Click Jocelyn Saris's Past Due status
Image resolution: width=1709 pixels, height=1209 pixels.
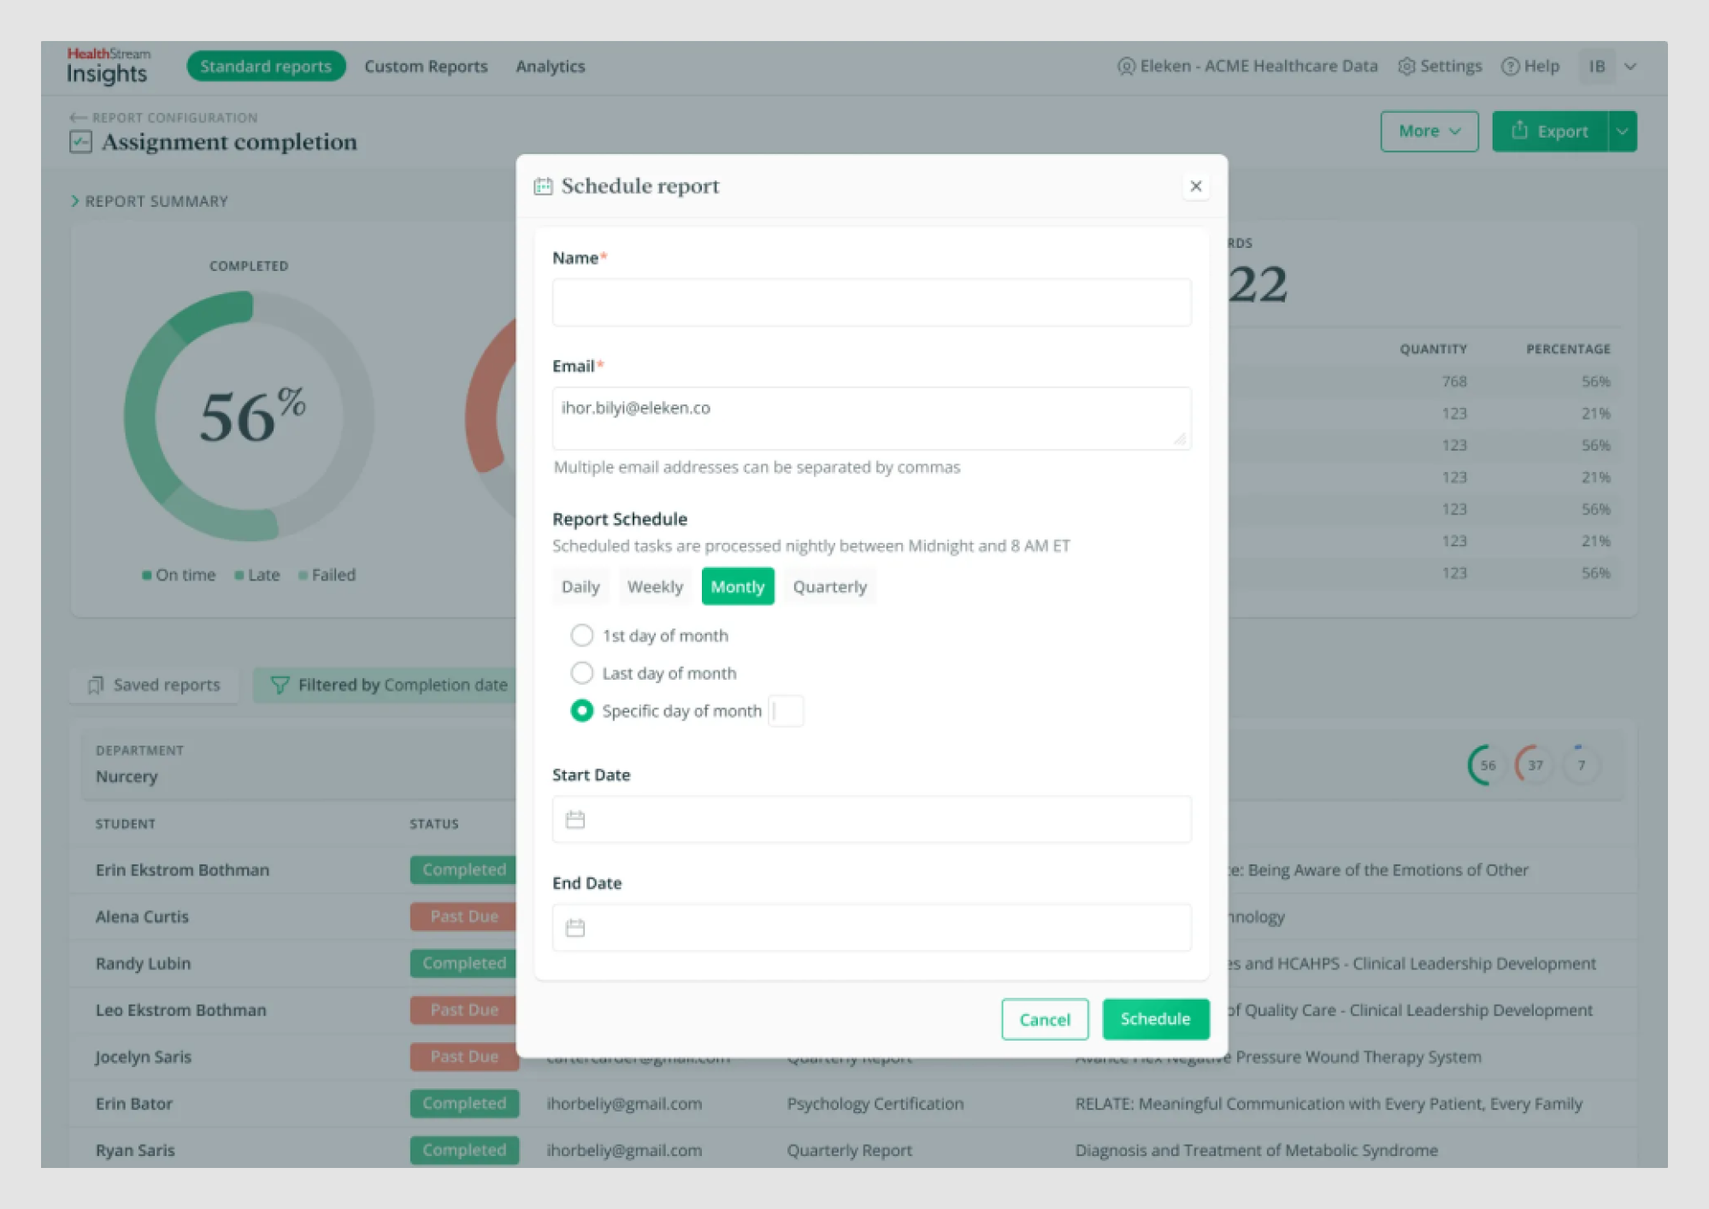[464, 1057]
